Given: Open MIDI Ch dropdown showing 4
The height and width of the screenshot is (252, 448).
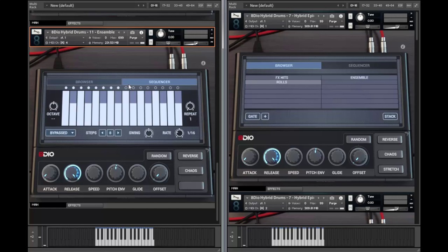Looking at the screenshot, I should click(x=83, y=43).
